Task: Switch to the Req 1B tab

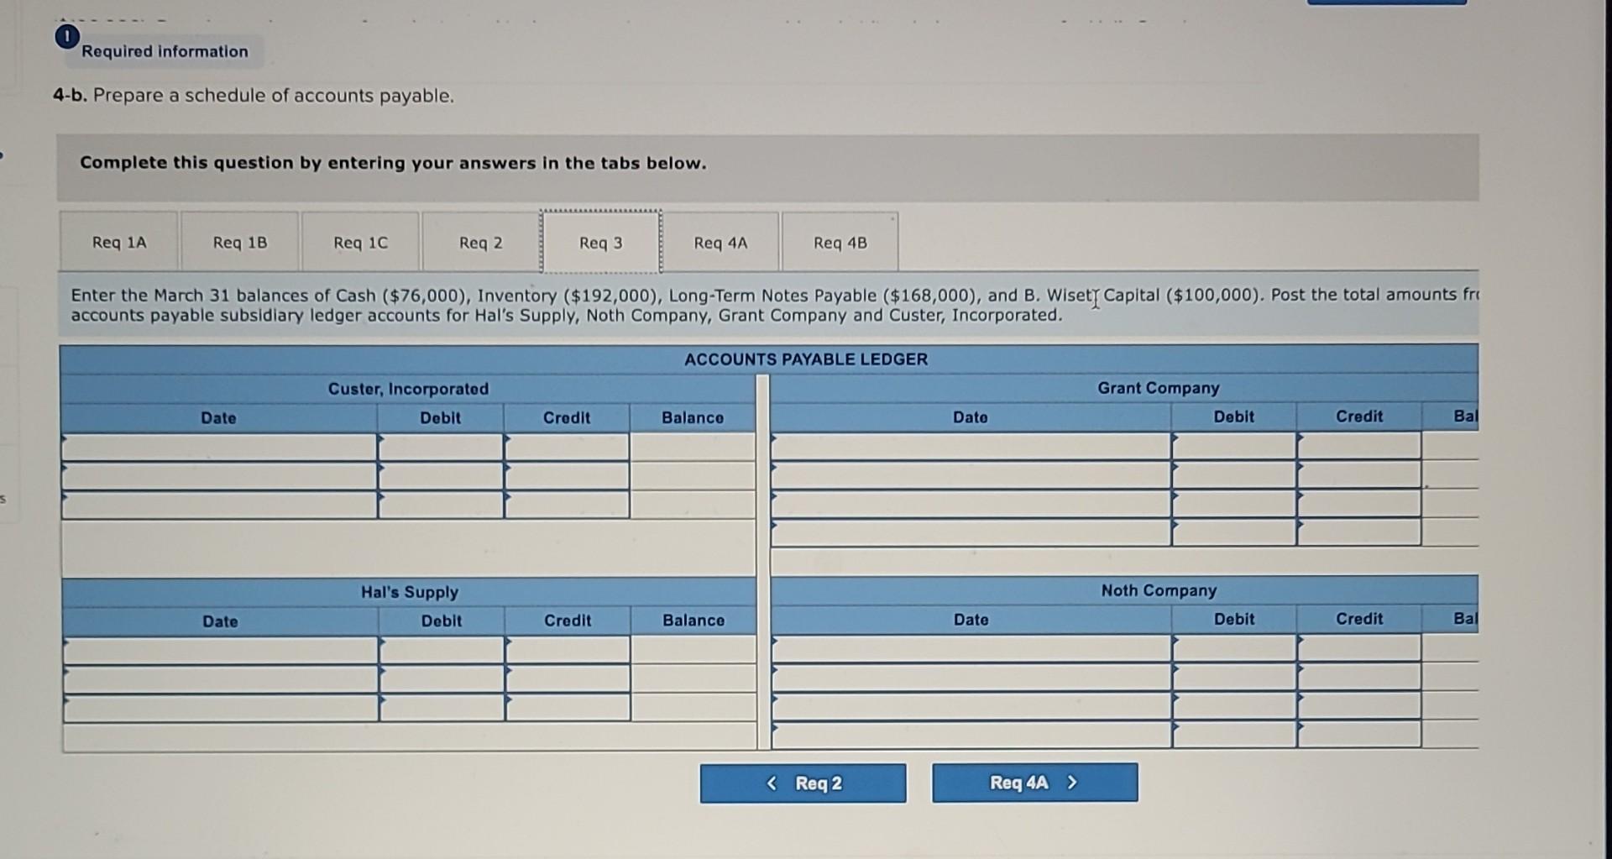Action: coord(240,243)
